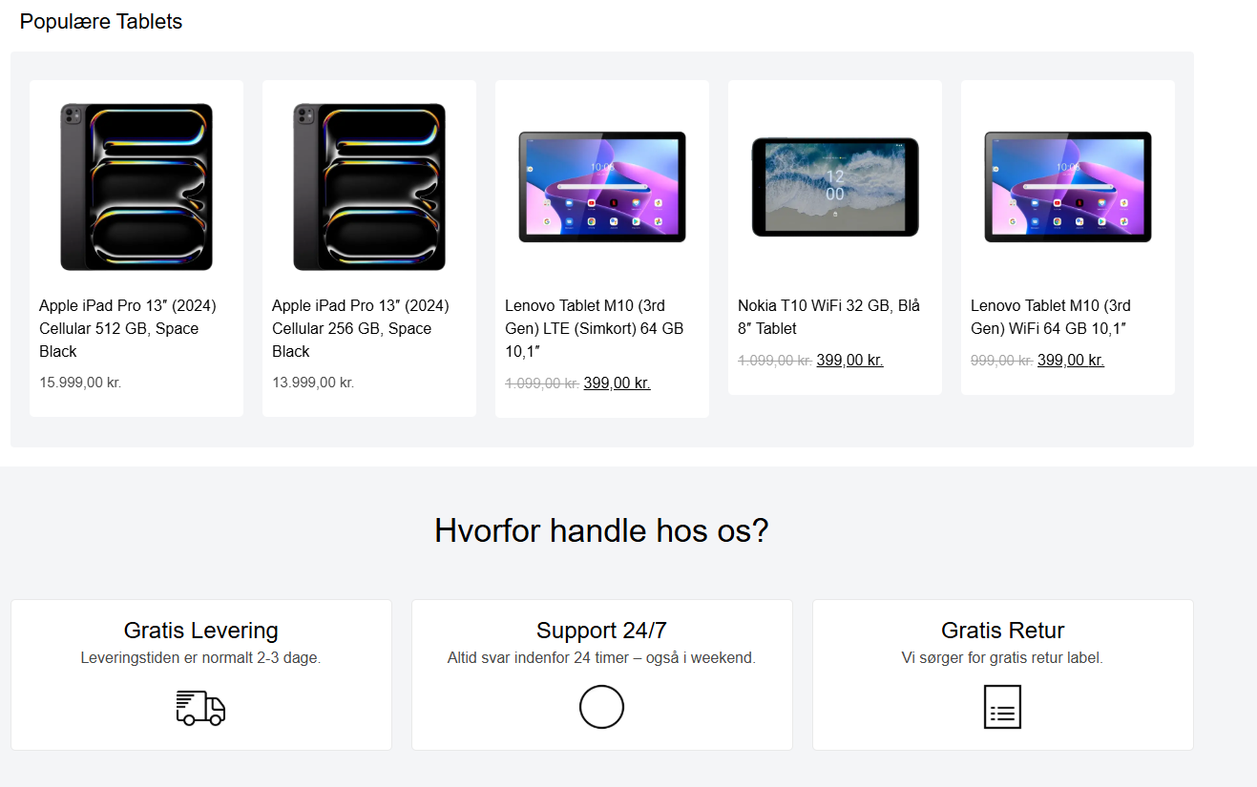Click the 15.999,00 kr. price
1257x787 pixels.
tap(80, 383)
